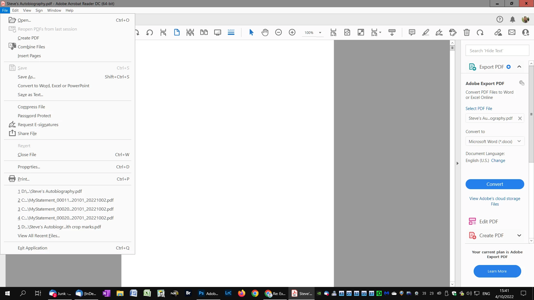Expand the Create PDF section
Viewport: 534px width, 300px height.
coord(519,236)
